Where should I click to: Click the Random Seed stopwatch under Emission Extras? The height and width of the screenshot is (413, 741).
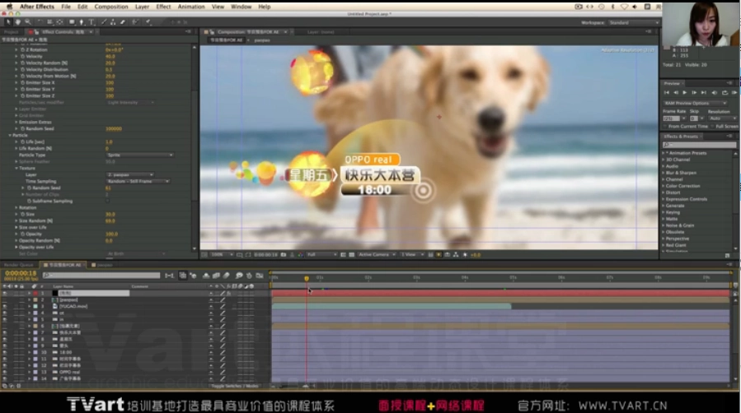(x=22, y=128)
